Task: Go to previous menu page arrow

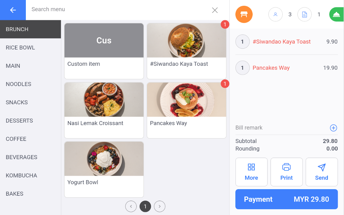Action: (x=131, y=206)
